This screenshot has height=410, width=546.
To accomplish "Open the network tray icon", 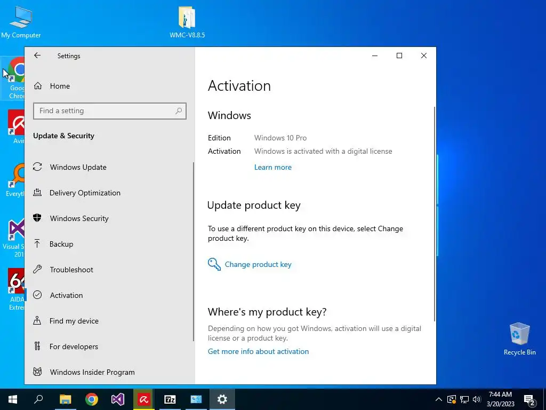I will 464,399.
